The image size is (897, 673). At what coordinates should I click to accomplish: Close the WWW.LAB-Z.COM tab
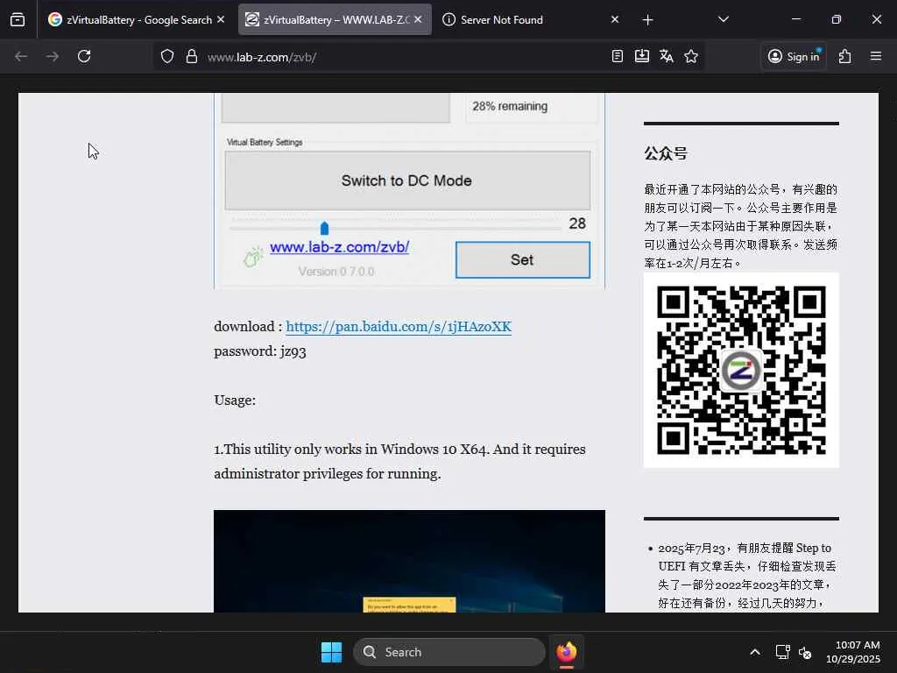[418, 20]
